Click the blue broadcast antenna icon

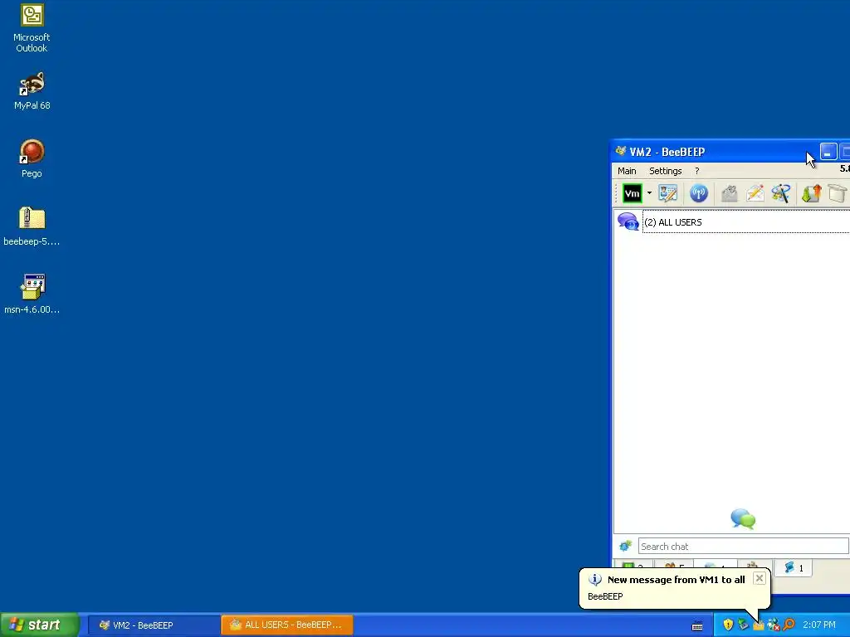[x=699, y=193]
